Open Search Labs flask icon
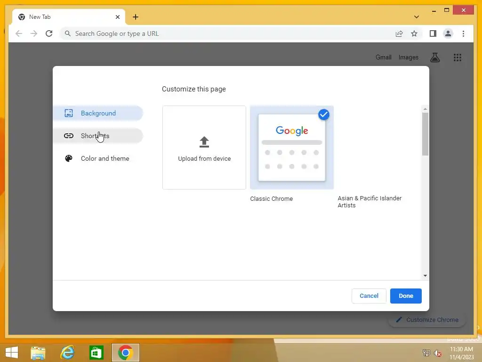 coord(434,57)
